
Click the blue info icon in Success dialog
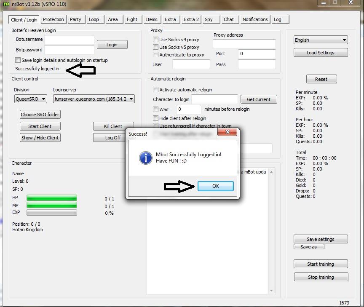coord(145,158)
